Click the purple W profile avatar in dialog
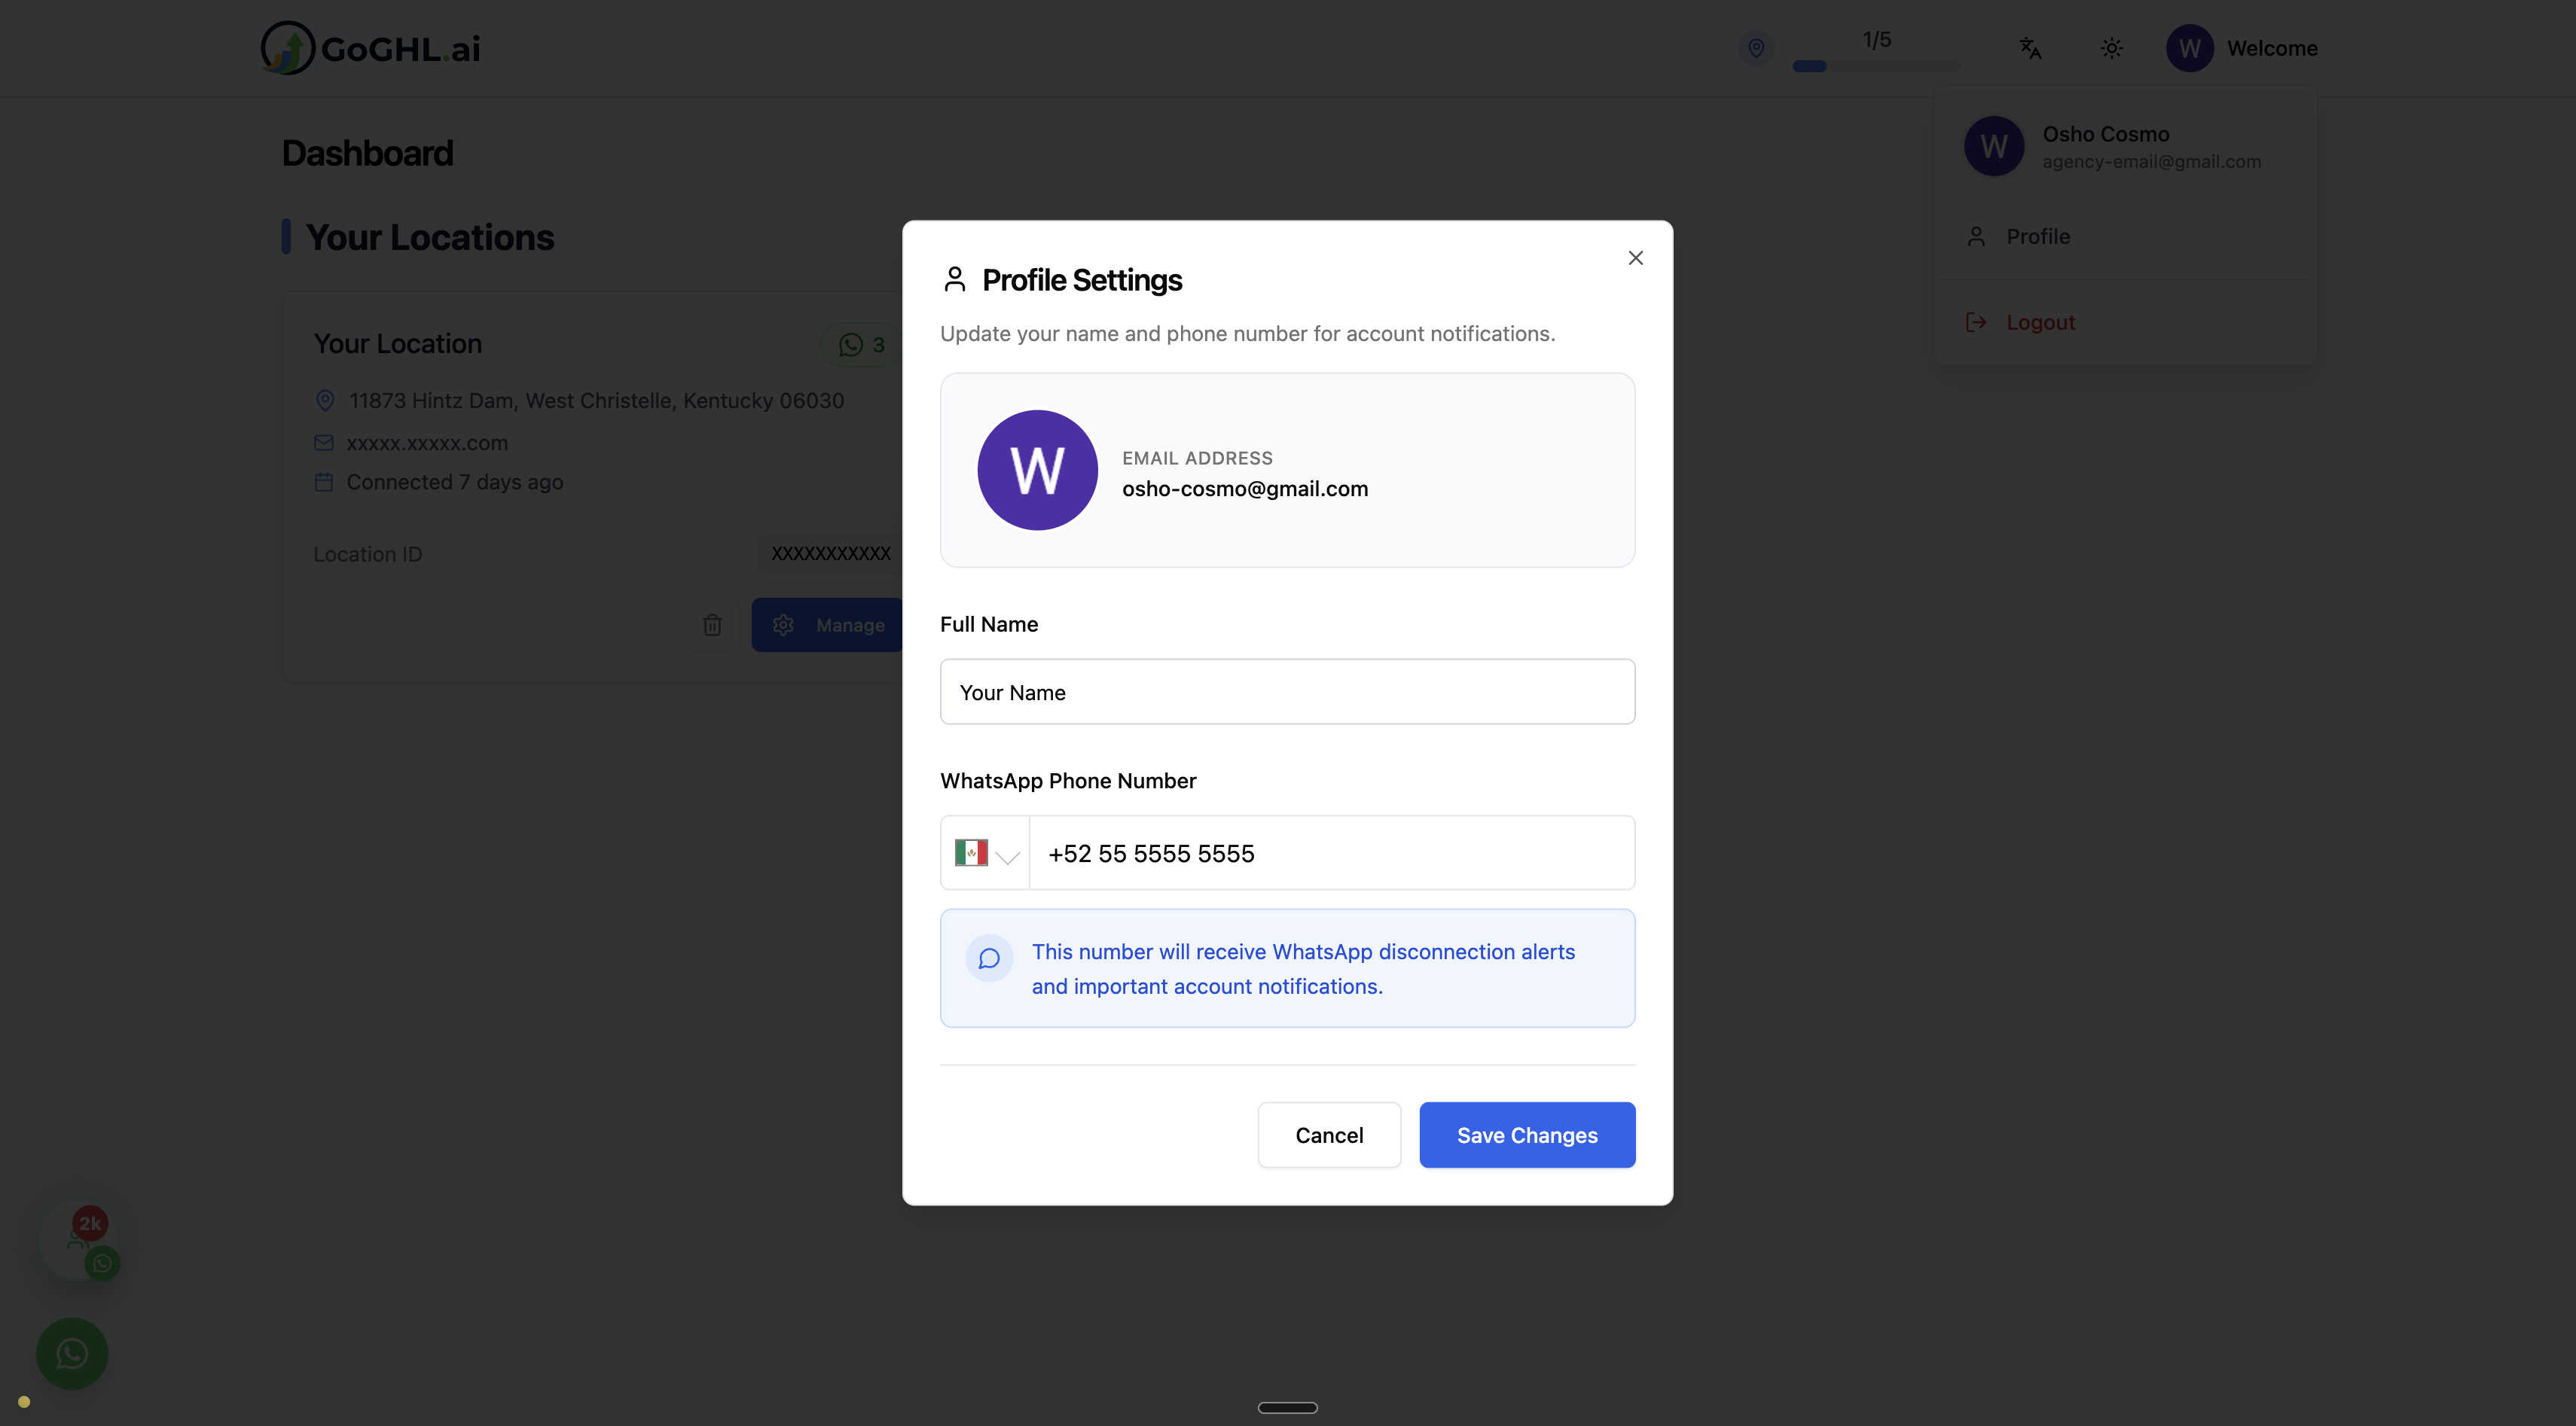 (1037, 470)
